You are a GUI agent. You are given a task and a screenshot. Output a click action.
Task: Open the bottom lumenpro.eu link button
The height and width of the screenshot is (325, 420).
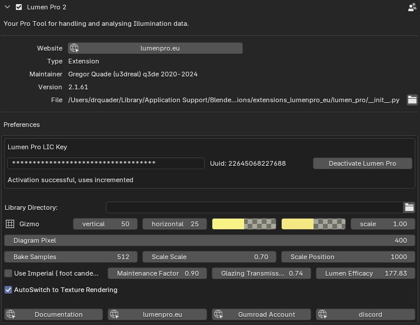pyautogui.click(x=157, y=314)
